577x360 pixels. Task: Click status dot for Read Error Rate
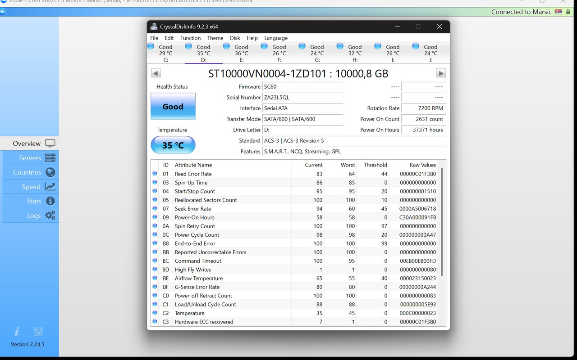click(155, 174)
